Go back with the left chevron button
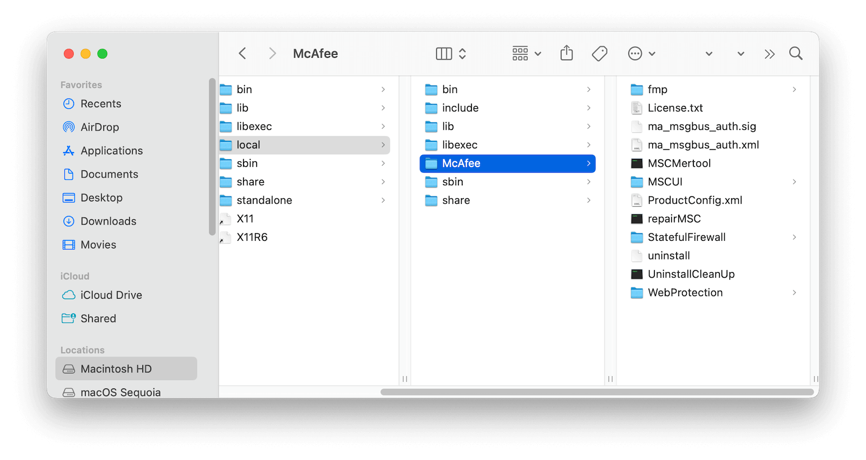The image size is (866, 460). tap(242, 54)
